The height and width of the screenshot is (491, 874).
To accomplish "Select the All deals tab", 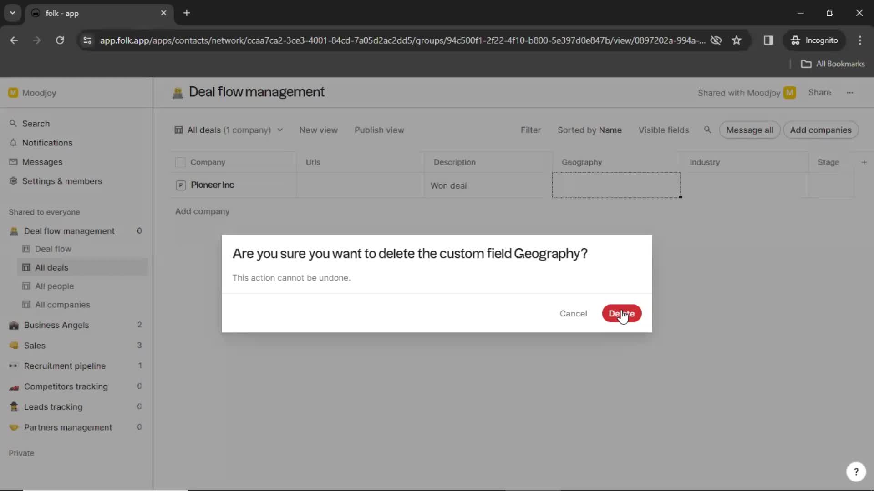I will pos(51,267).
